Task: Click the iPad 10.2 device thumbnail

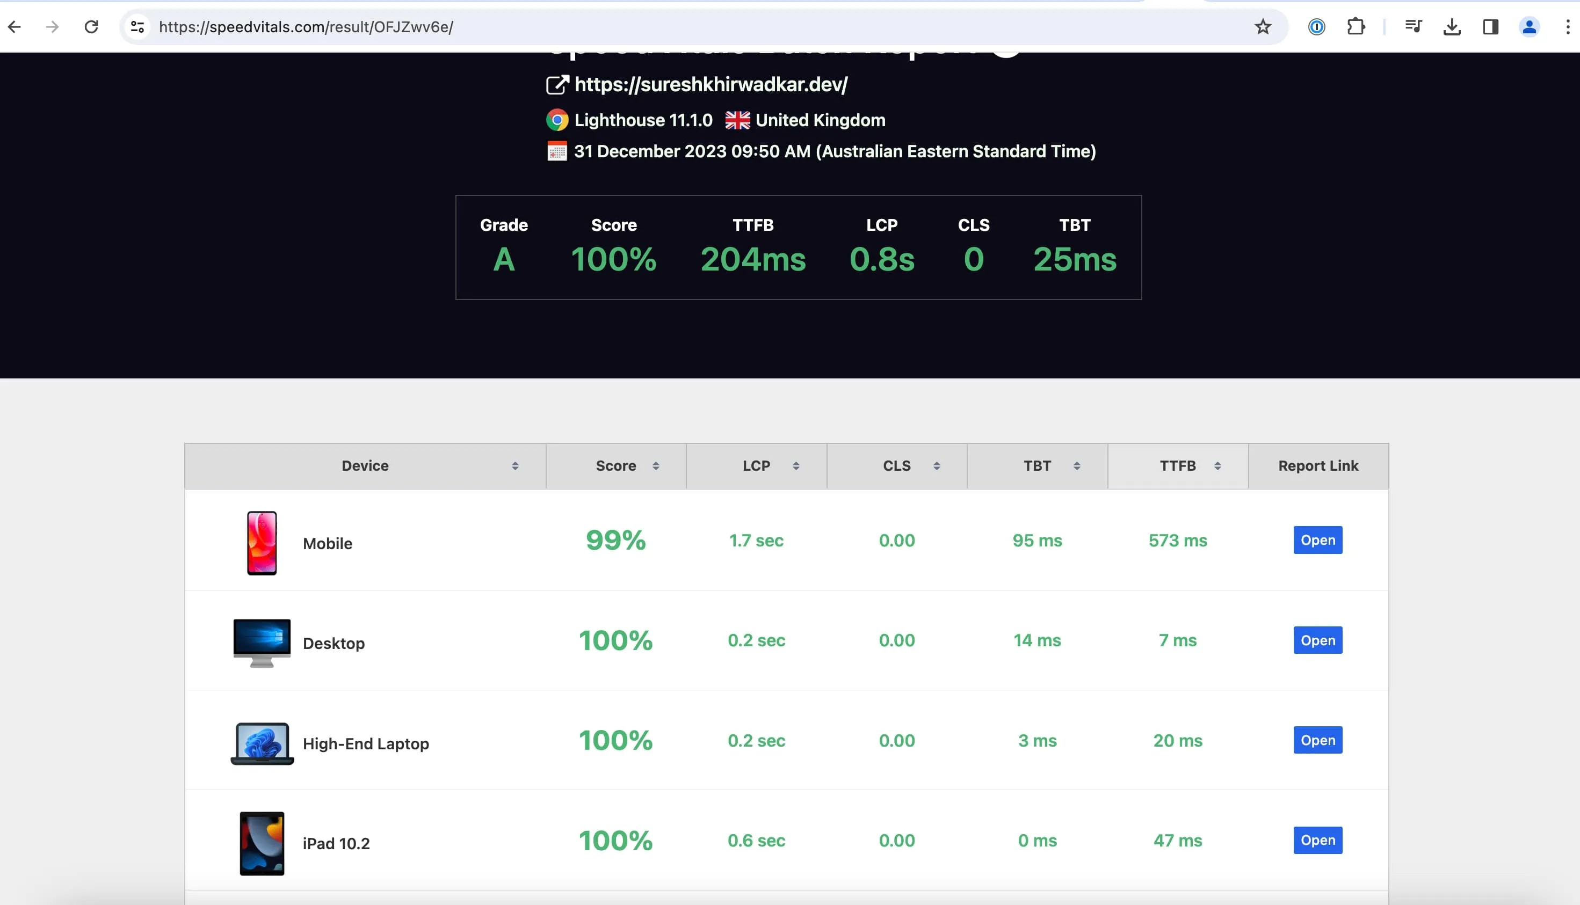Action: pyautogui.click(x=262, y=843)
